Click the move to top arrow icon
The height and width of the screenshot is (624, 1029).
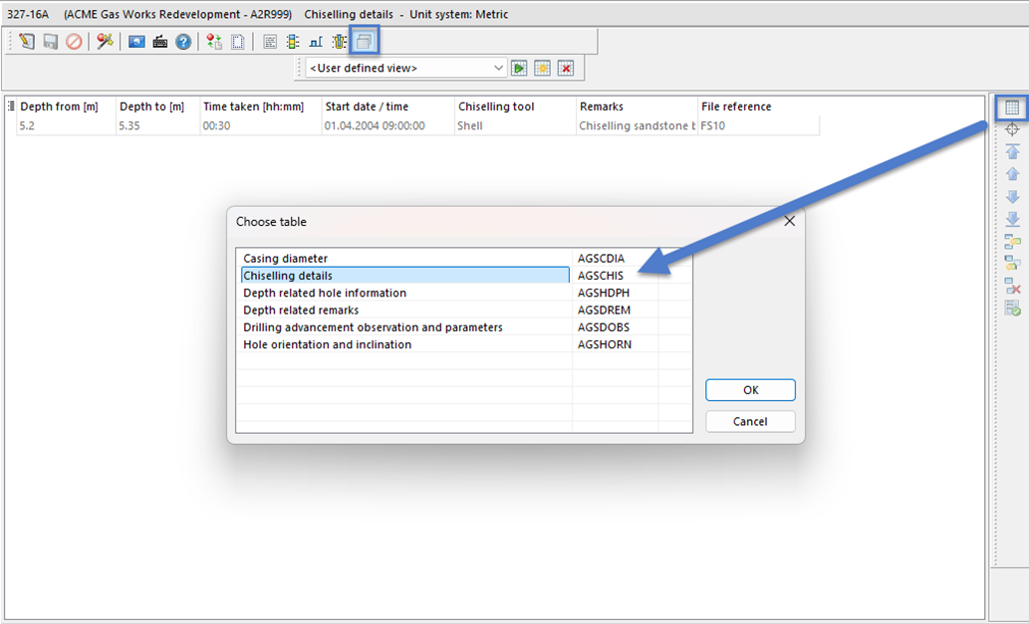(x=1012, y=152)
